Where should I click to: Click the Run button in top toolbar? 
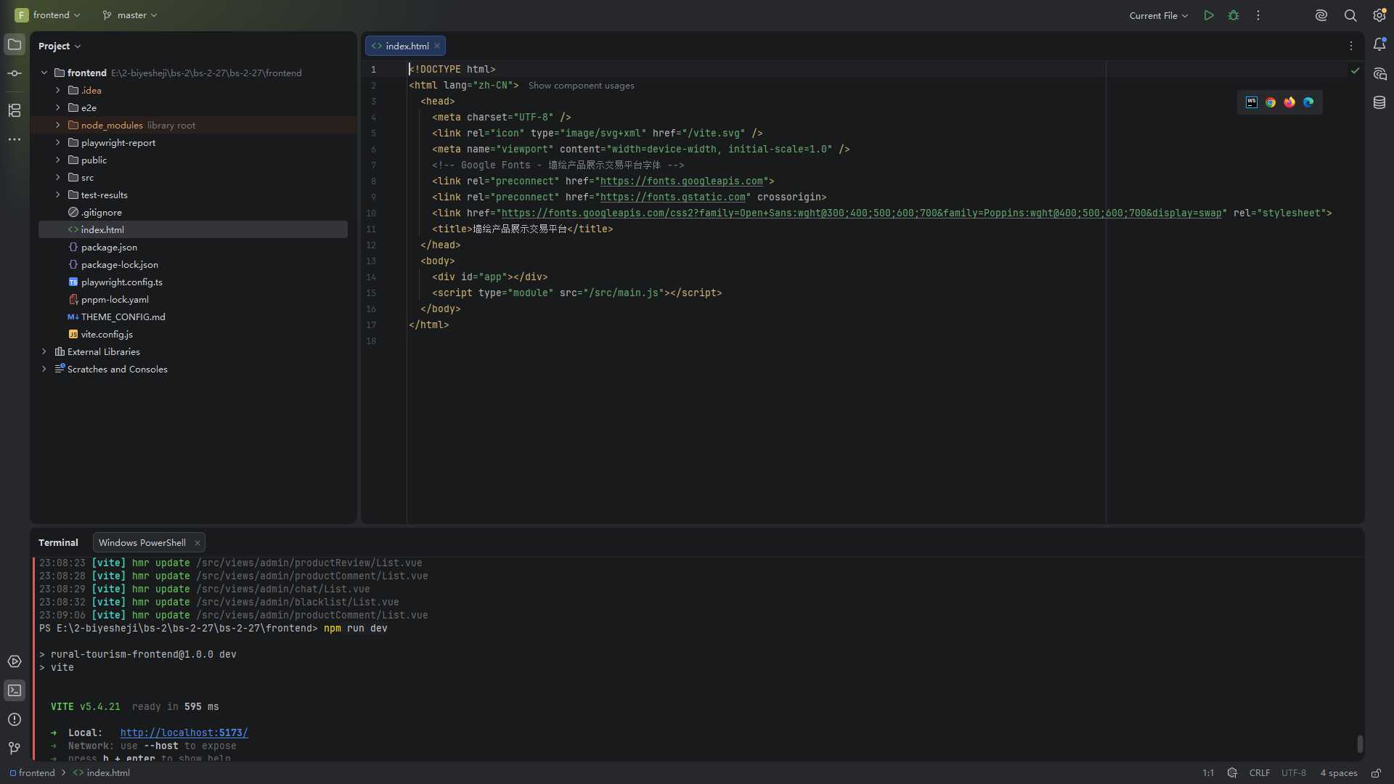(1209, 15)
